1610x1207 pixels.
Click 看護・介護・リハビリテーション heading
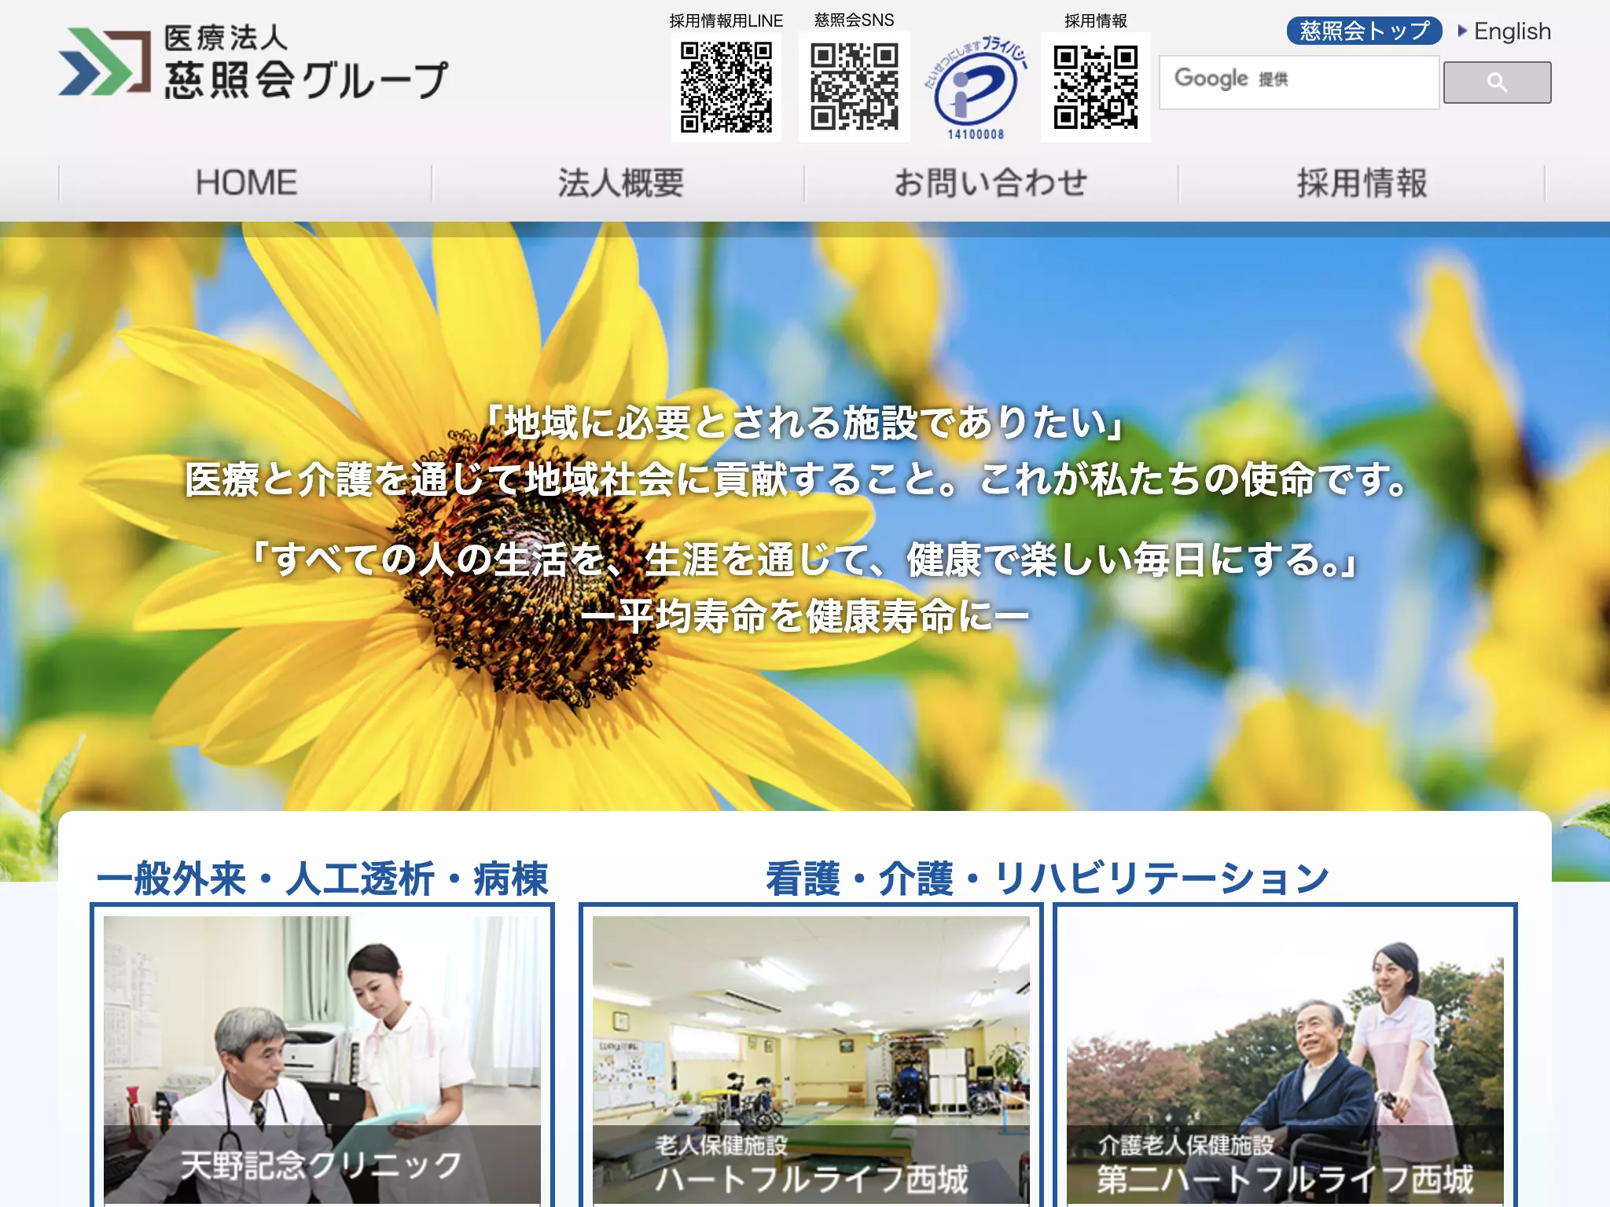tap(1048, 879)
